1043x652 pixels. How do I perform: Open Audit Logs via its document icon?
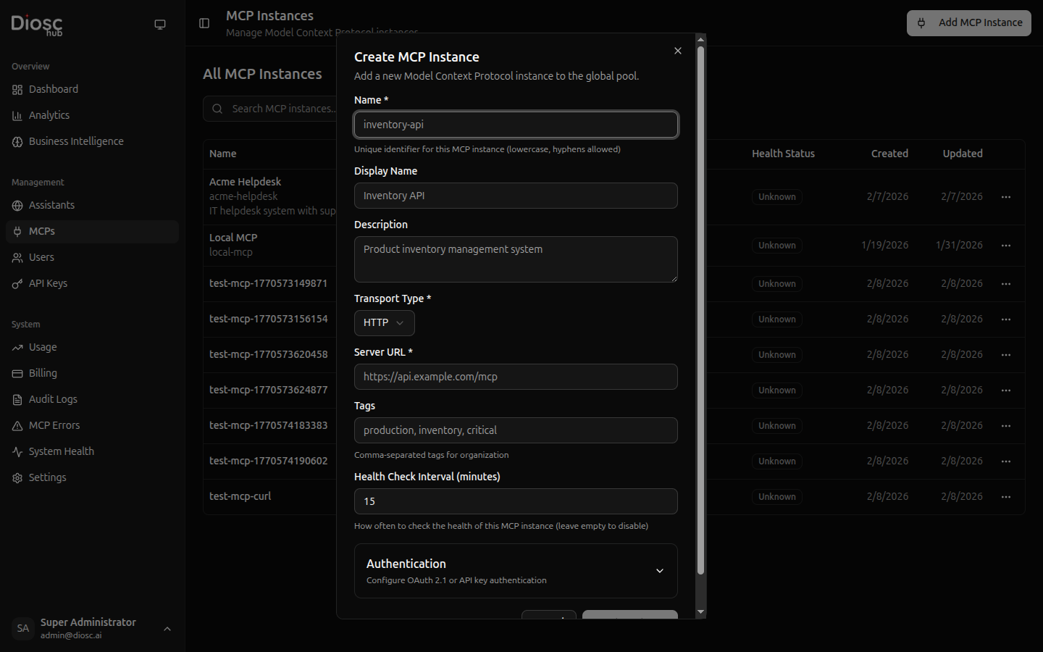point(17,399)
